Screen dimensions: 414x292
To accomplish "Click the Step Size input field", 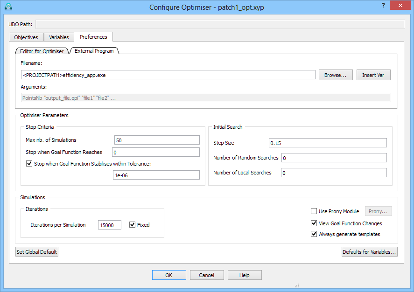I will [x=328, y=143].
